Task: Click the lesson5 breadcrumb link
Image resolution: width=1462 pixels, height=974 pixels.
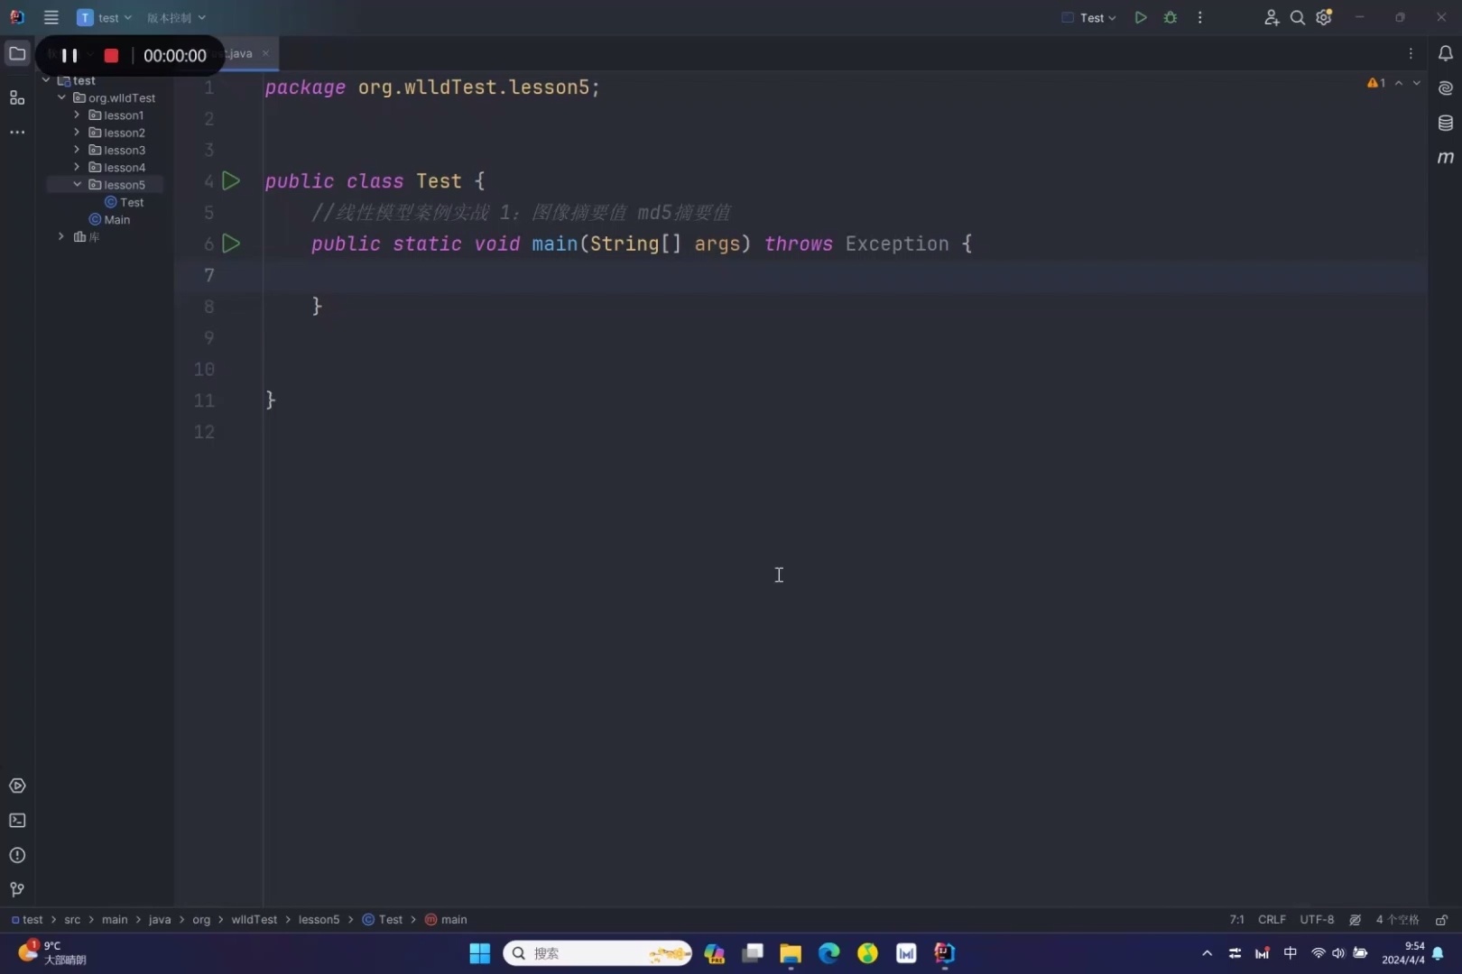Action: 319,919
